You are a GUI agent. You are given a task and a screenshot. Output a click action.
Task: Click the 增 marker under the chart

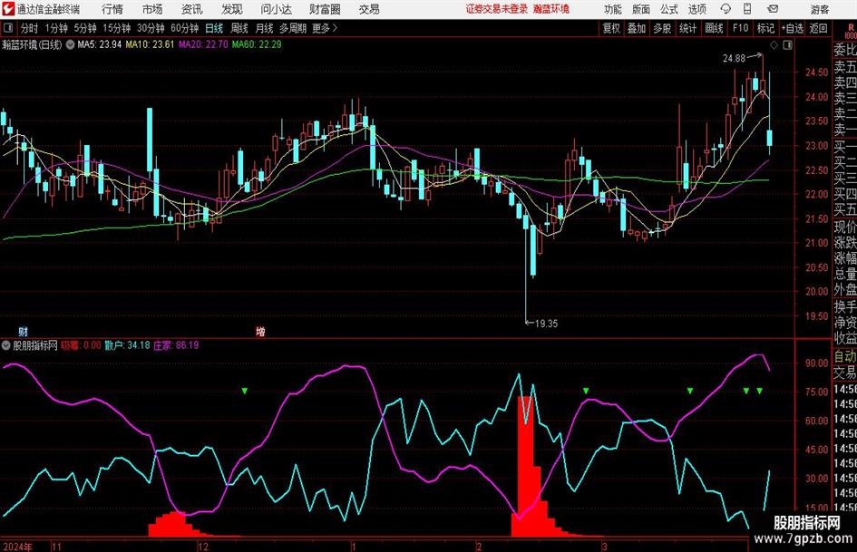click(x=260, y=331)
